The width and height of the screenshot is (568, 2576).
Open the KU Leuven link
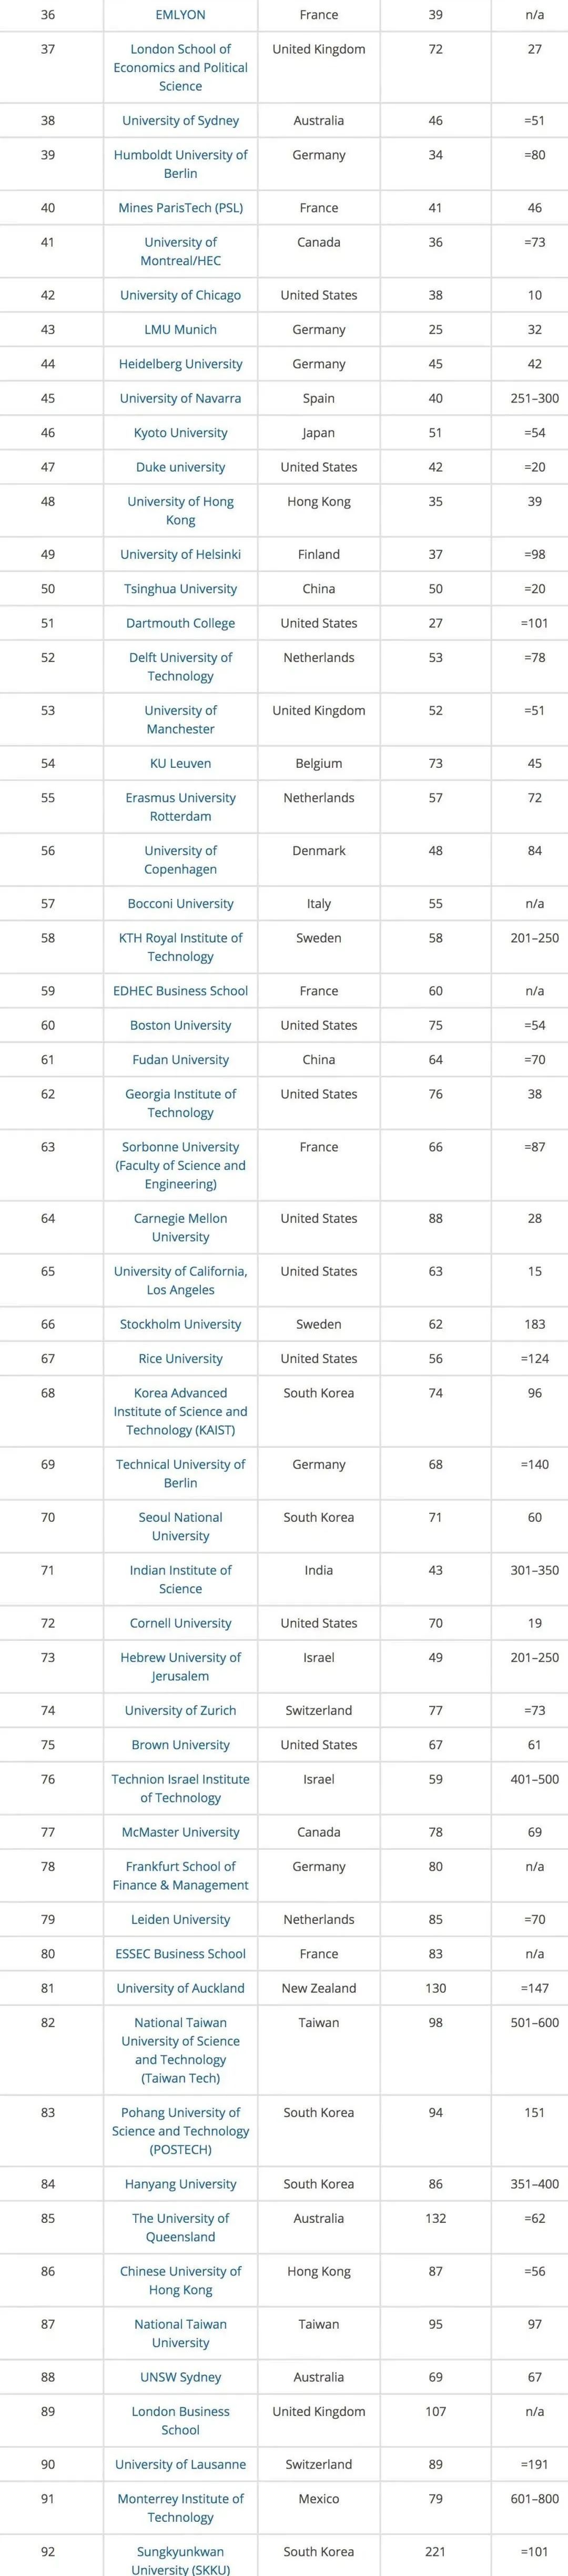pos(180,763)
